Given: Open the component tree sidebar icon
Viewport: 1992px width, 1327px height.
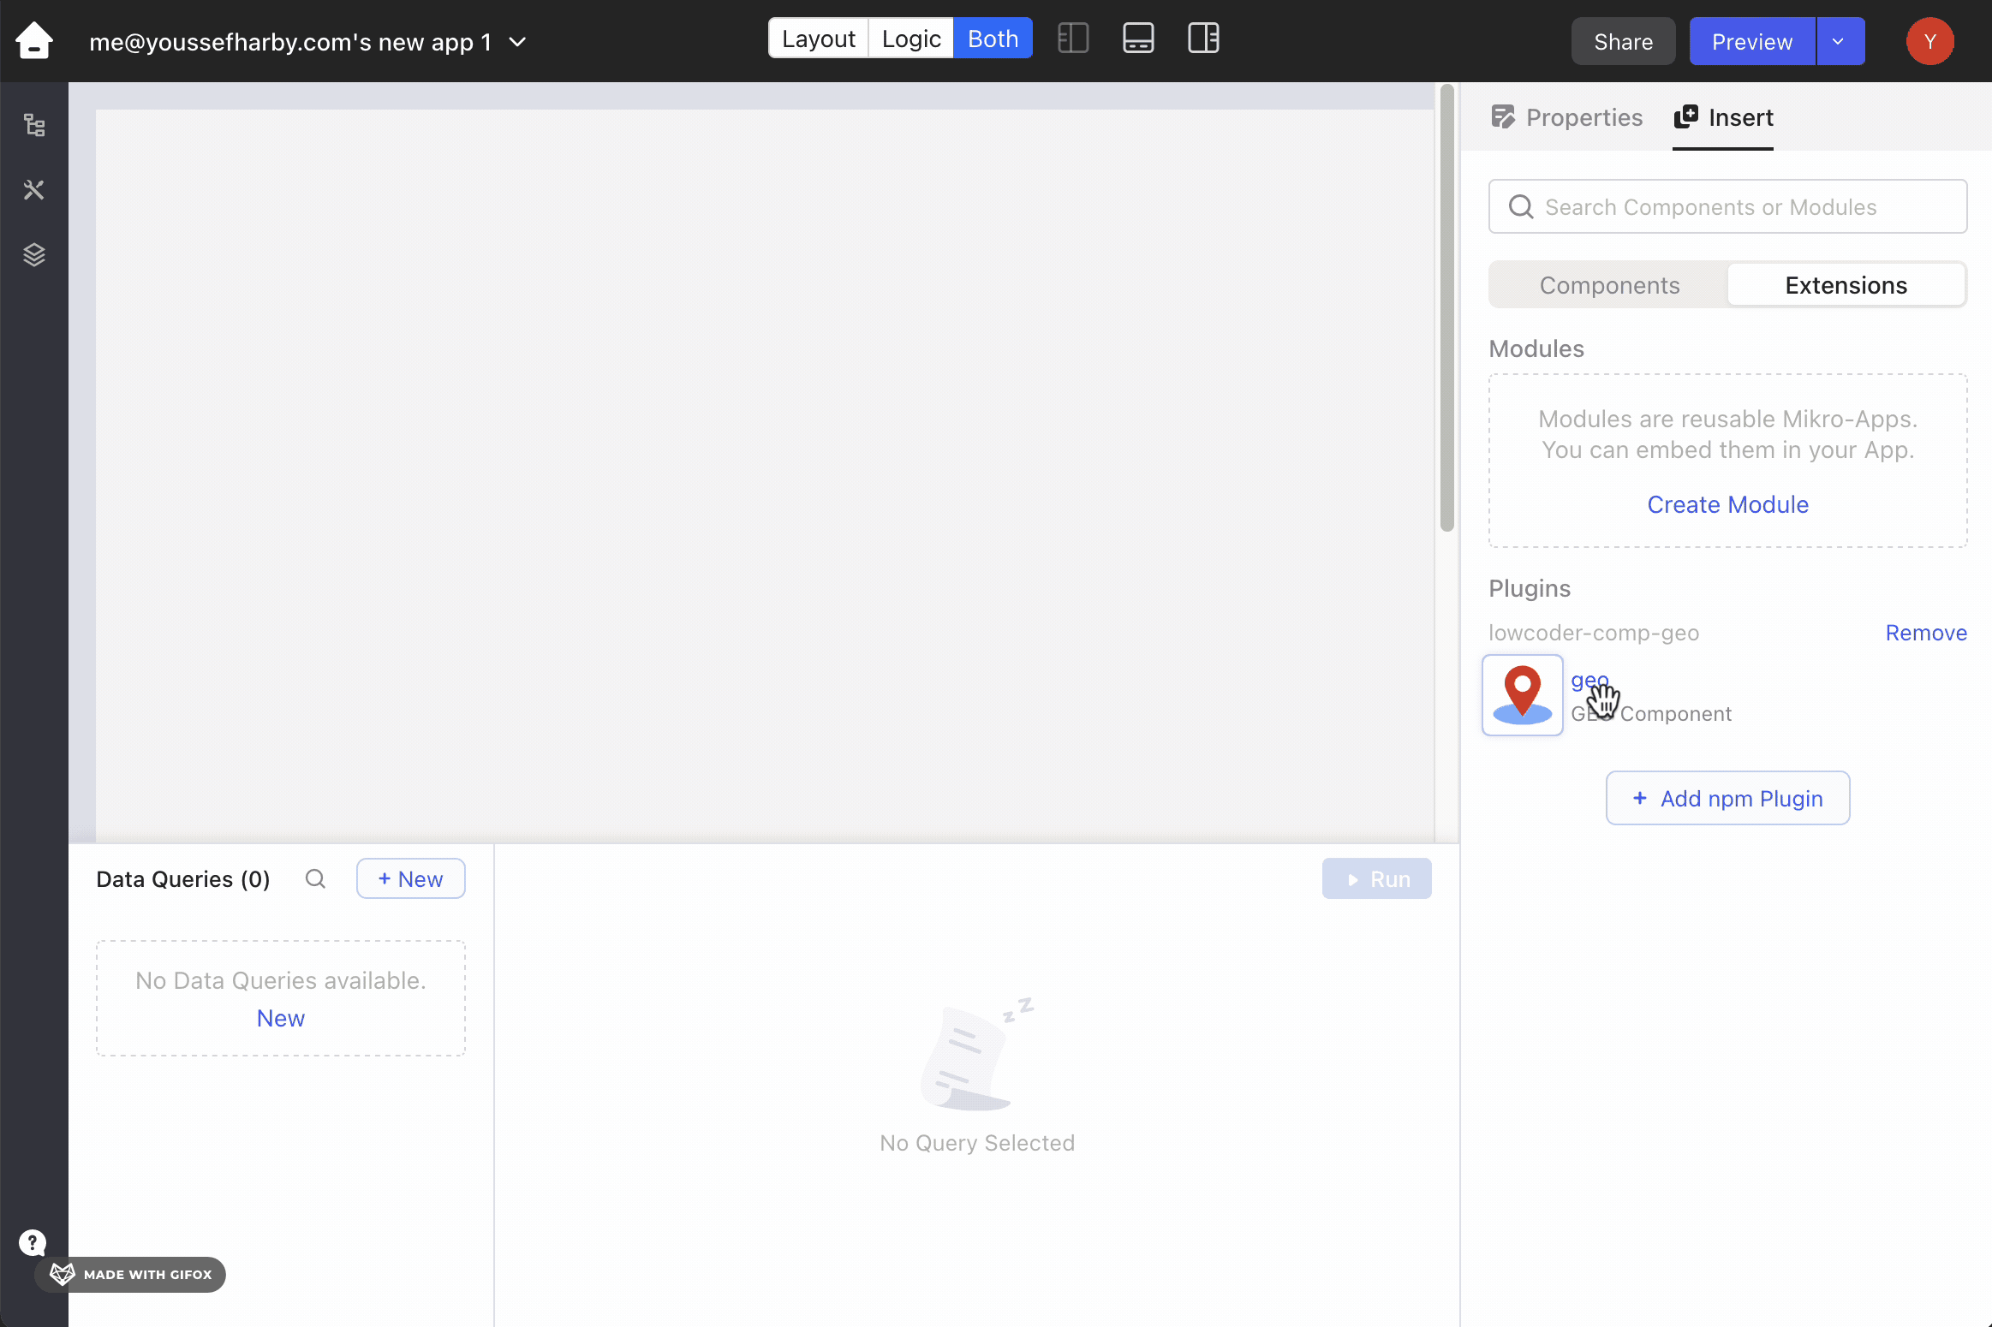Looking at the screenshot, I should pos(34,126).
